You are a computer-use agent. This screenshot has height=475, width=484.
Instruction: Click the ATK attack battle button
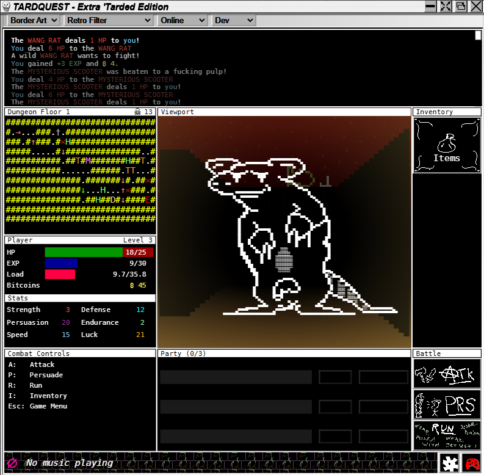447,373
